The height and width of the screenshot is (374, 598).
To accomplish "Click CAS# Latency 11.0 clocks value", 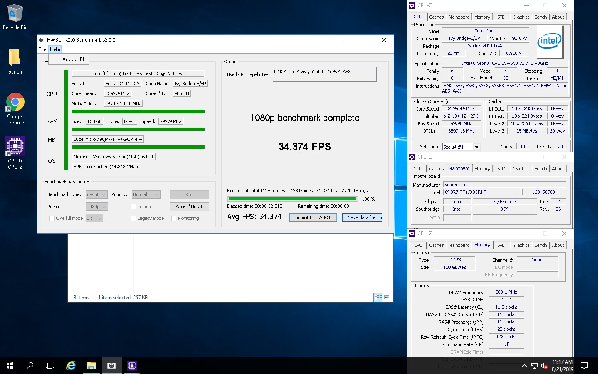I will click(506, 308).
